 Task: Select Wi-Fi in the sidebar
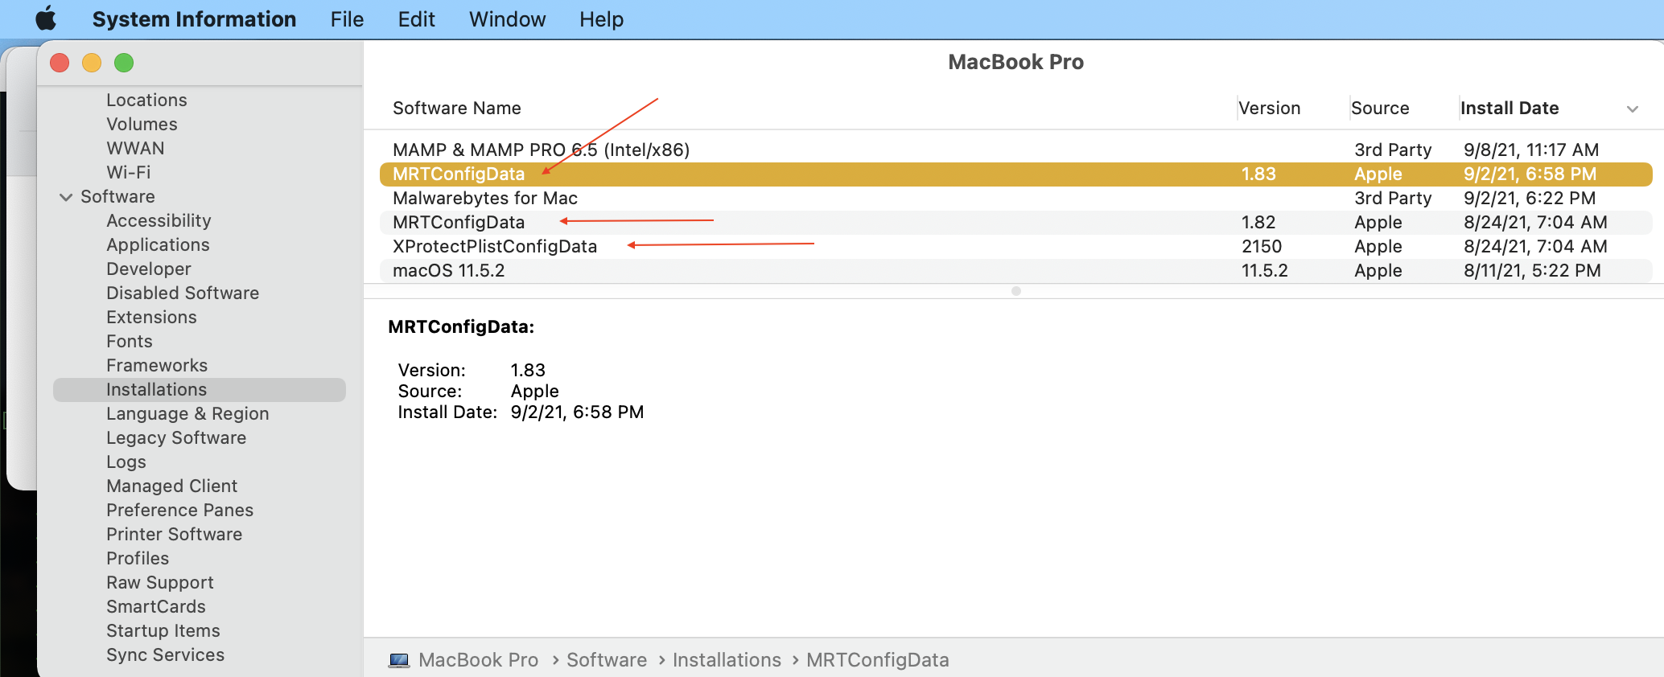[129, 172]
